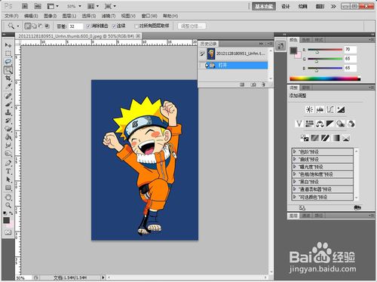Add a Threshold adjustment
Screen dimensions: 377x282
(325, 138)
